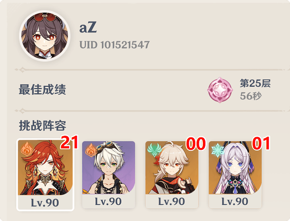Click Lv.90 label under the selected card
Viewport: 290px width, 221px height.
coord(45,203)
